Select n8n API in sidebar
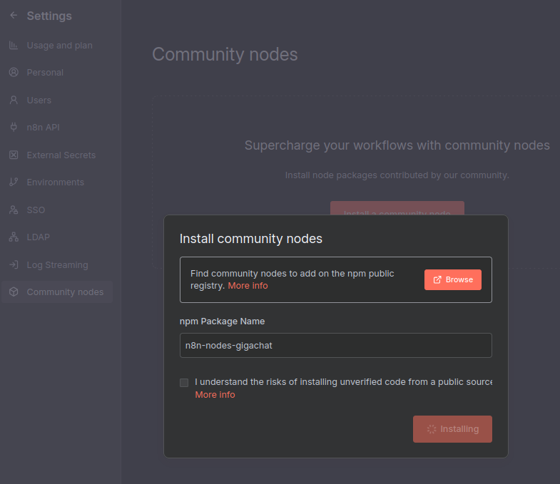 point(57,127)
